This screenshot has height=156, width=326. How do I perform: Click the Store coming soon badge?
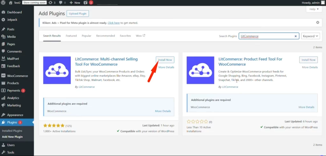click(x=34, y=3)
